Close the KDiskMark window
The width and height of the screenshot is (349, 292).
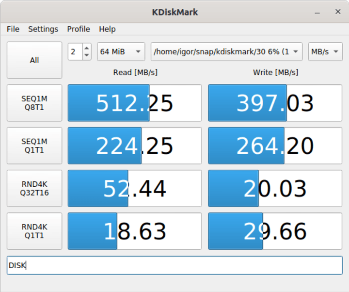tap(338, 12)
